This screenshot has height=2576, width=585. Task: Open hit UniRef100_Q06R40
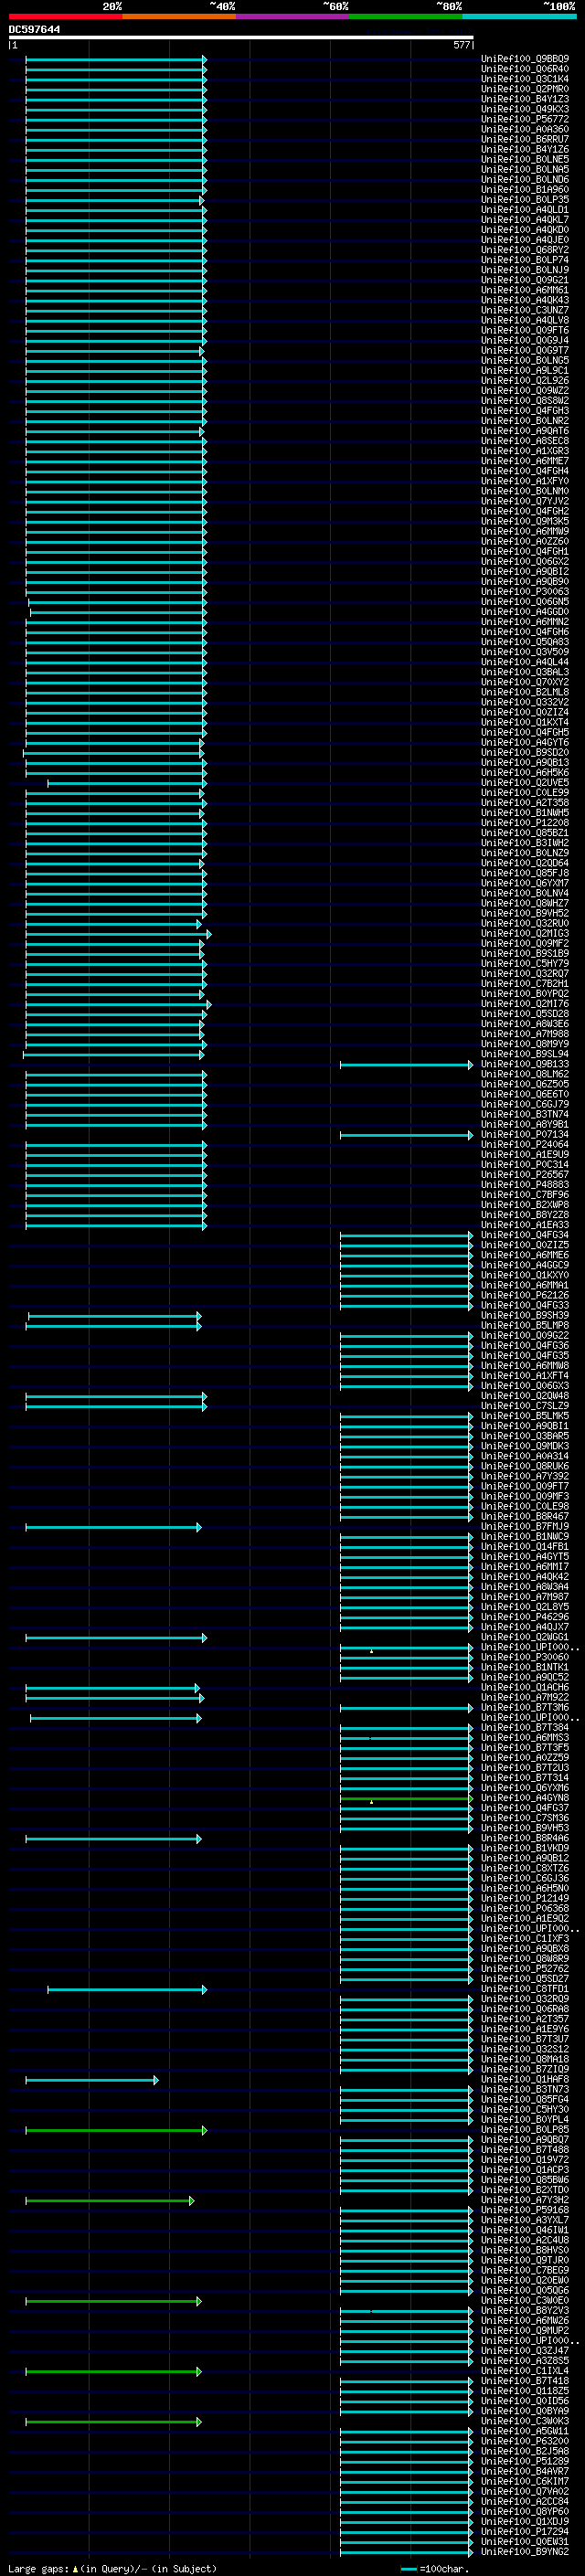[x=525, y=69]
